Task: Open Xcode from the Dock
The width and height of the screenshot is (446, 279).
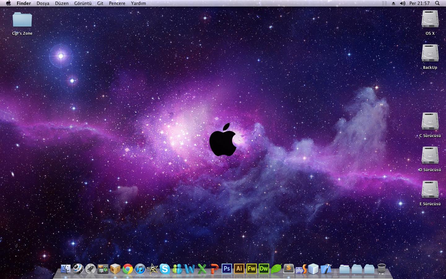Action: tap(326, 269)
